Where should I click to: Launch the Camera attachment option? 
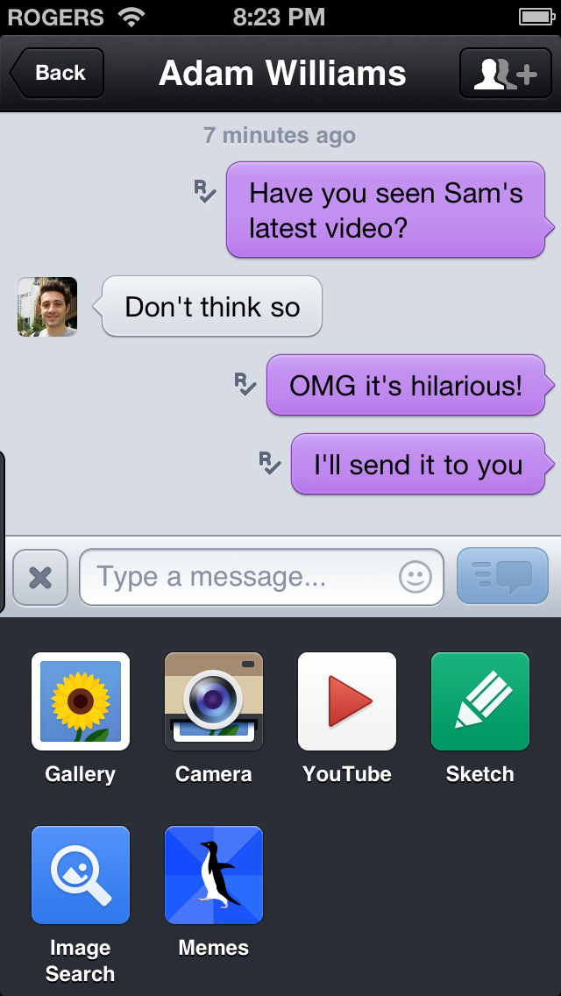click(x=214, y=702)
